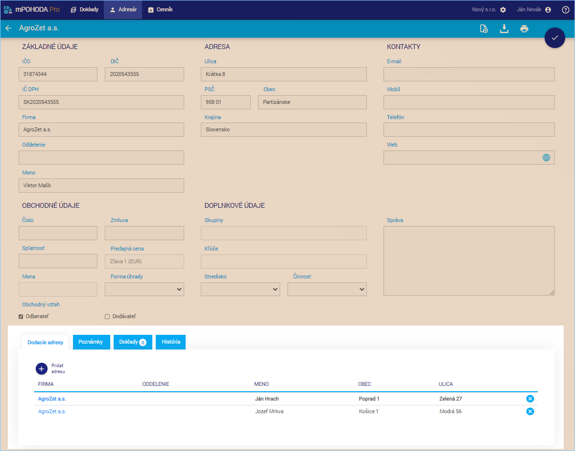This screenshot has width=575, height=451.
Task: Open the História tab
Action: coord(171,342)
